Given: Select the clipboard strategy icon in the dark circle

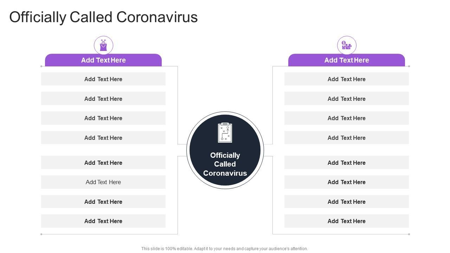Looking at the screenshot, I should tap(225, 132).
